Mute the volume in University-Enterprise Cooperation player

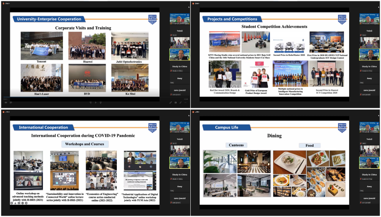coord(6,102)
